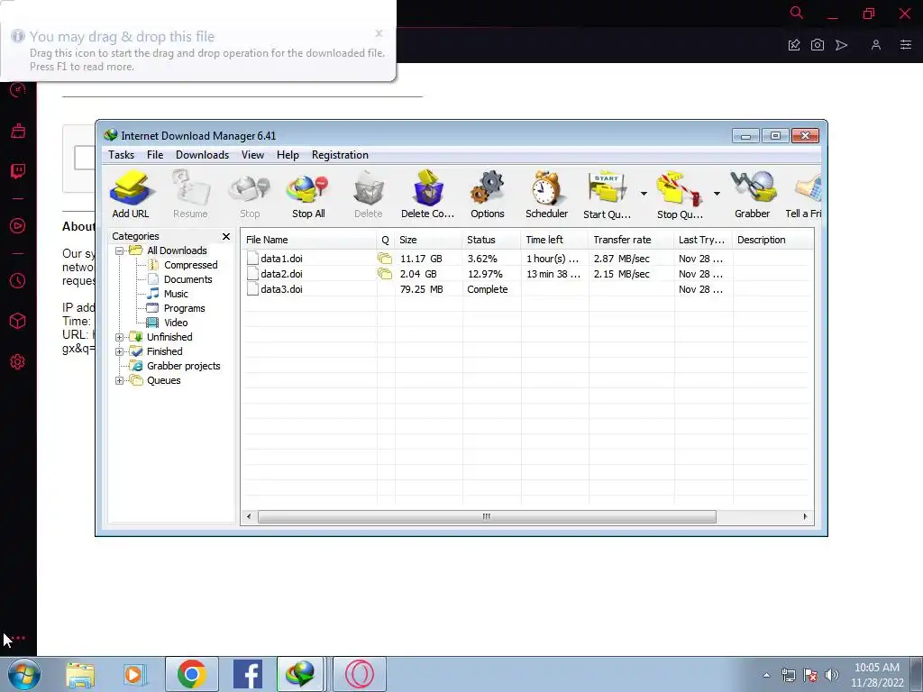This screenshot has height=692, width=923.
Task: Collapse the All Downloads tree node
Action: pyautogui.click(x=120, y=250)
